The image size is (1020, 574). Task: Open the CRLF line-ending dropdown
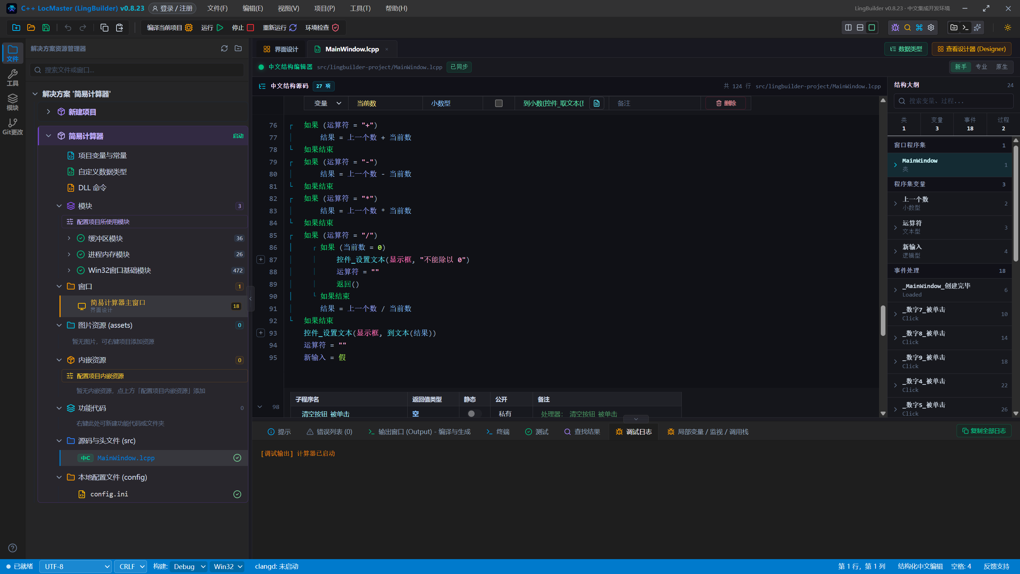[131, 567]
